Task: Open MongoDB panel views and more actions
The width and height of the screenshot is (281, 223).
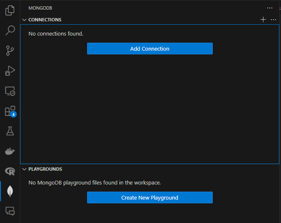Action: click(270, 8)
